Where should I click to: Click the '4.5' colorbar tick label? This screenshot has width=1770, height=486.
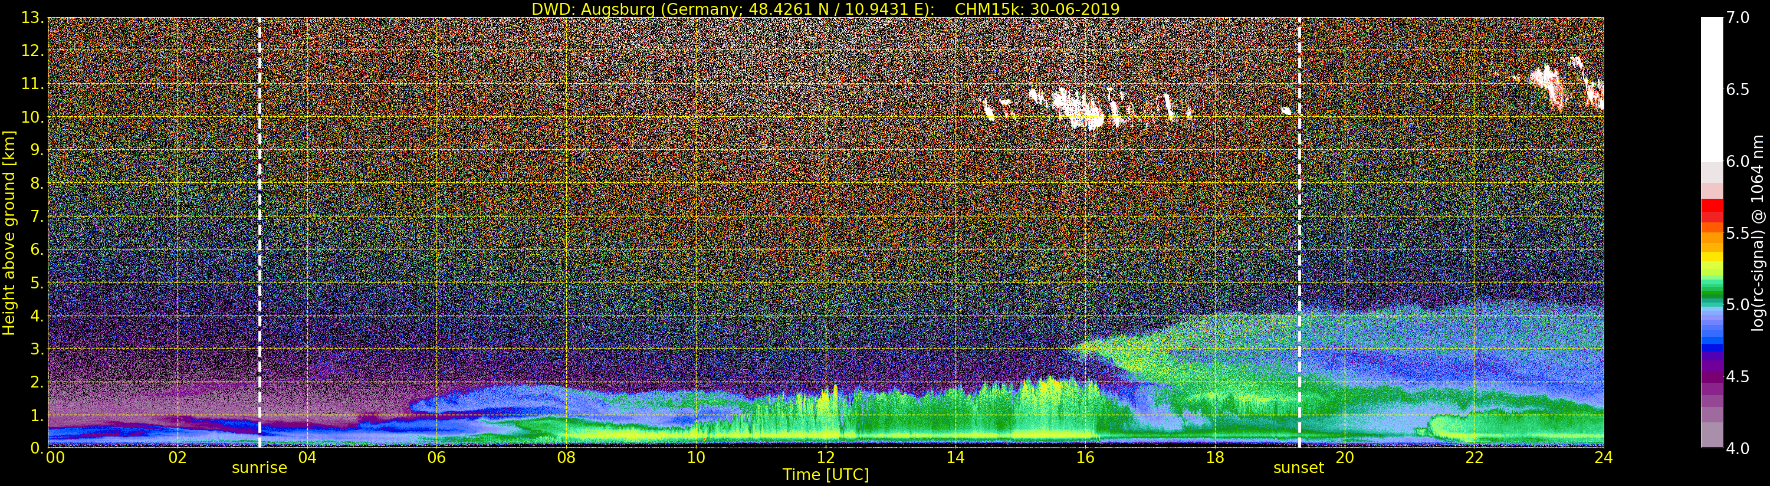tap(1738, 377)
